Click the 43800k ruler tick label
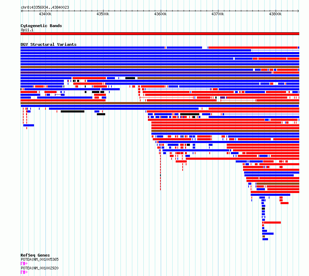309x276 pixels. click(275, 14)
